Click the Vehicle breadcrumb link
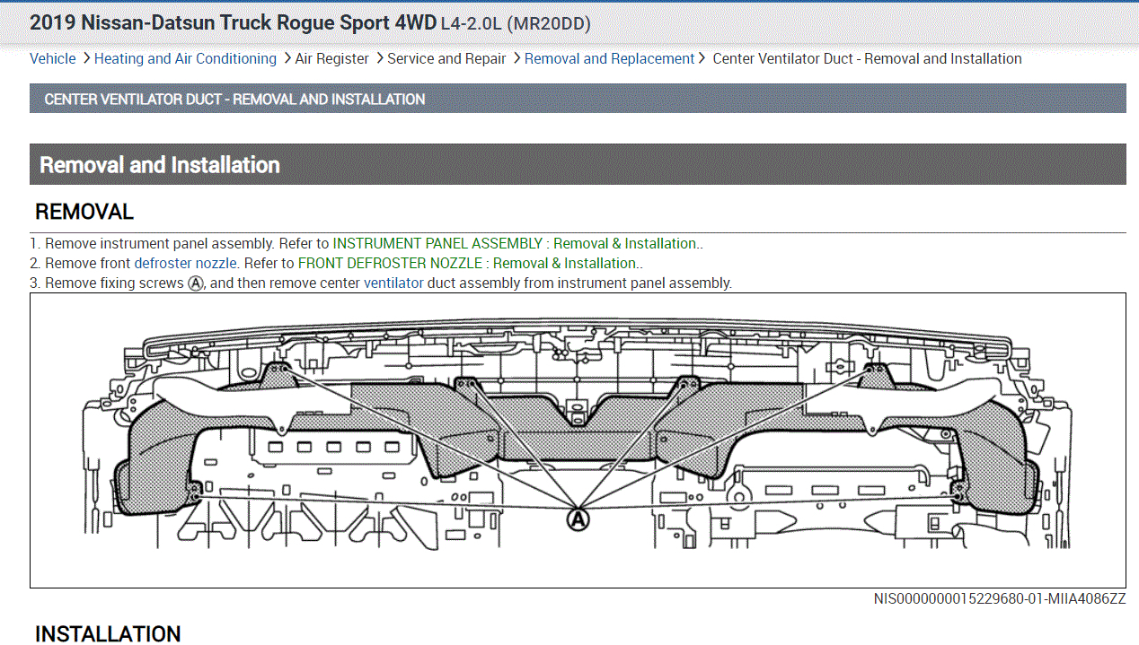1139x645 pixels. 53,58
